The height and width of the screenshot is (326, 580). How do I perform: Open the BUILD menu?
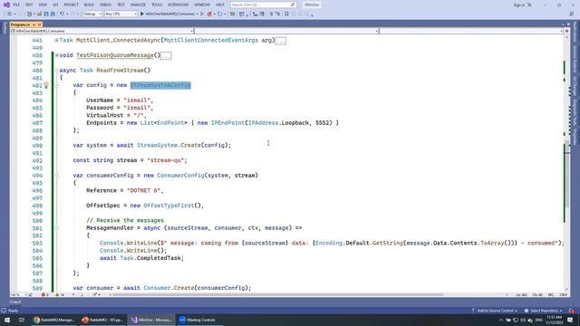[89, 5]
